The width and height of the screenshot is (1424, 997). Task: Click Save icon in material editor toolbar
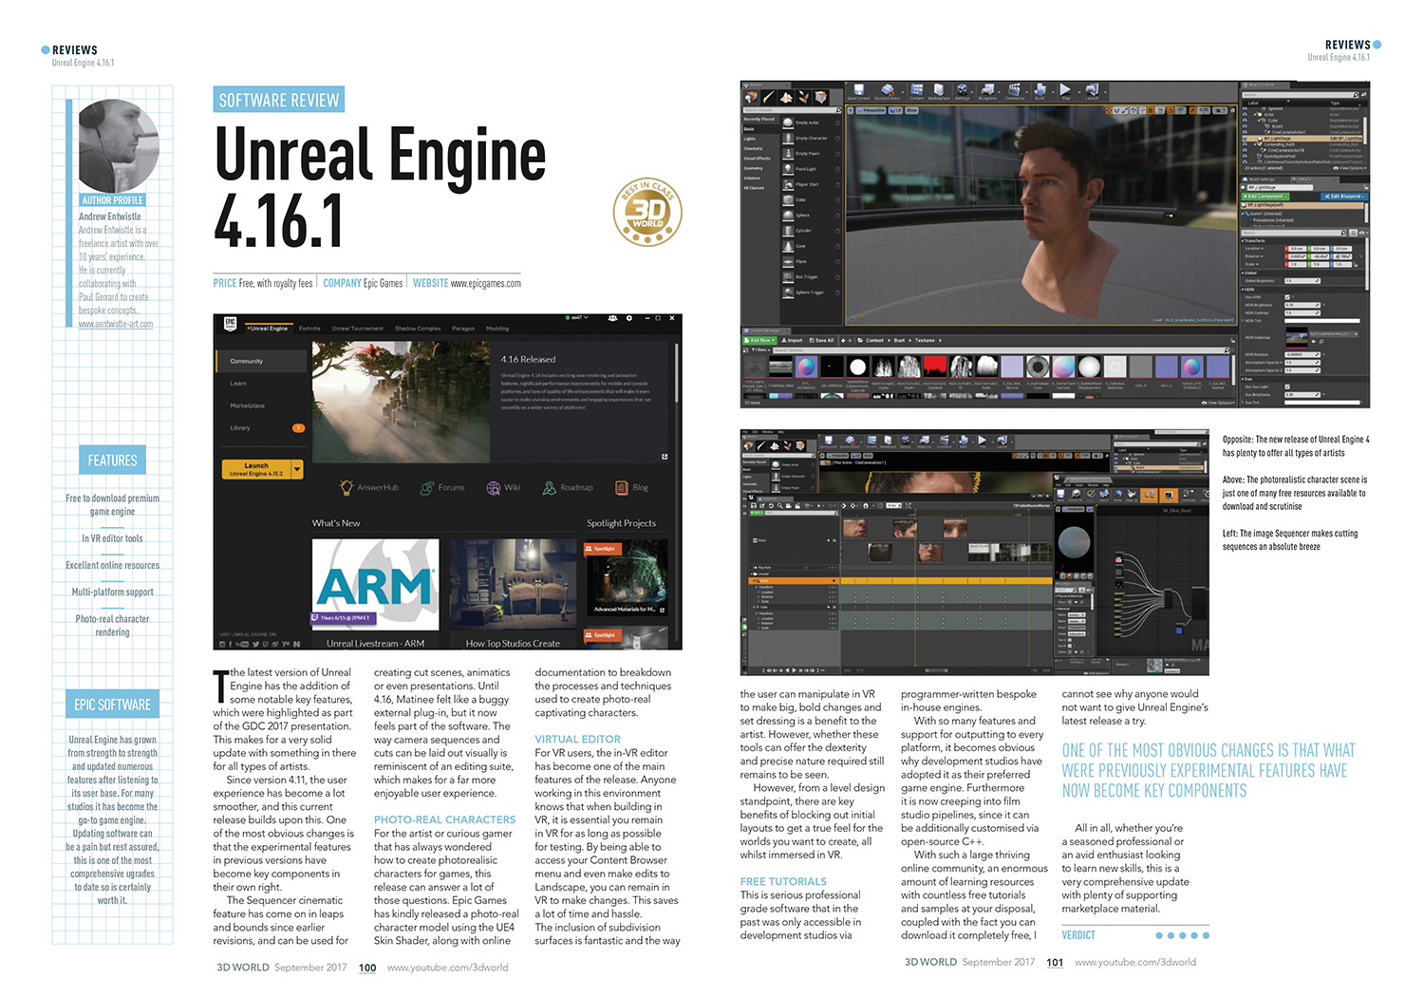tap(1060, 496)
